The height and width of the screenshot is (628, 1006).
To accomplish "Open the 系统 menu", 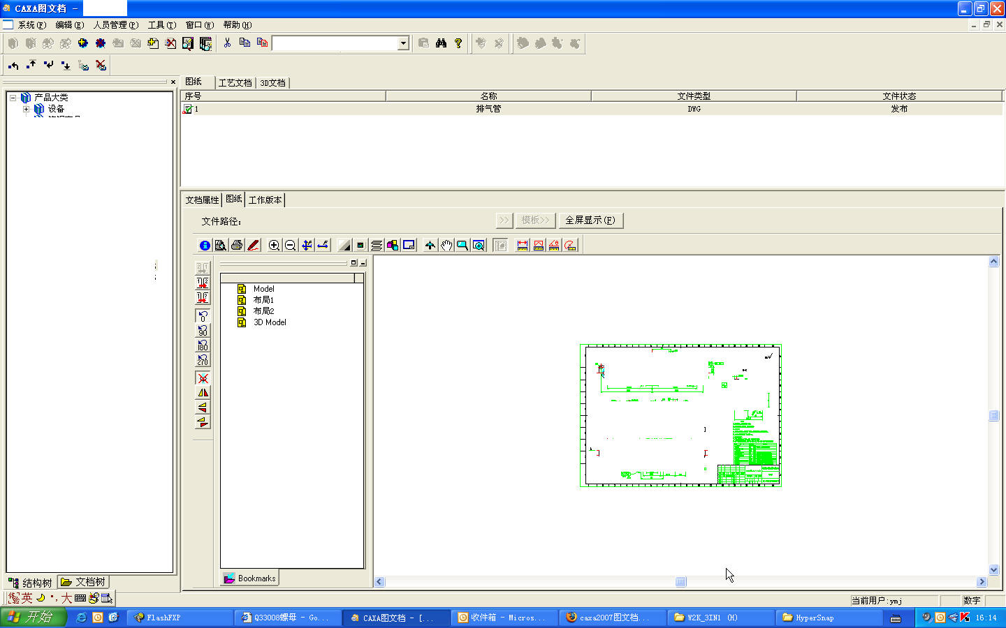I will pyautogui.click(x=31, y=25).
